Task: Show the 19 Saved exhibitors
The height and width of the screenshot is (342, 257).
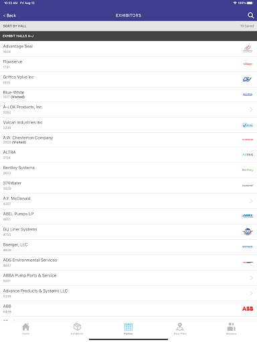Action: pyautogui.click(x=247, y=26)
